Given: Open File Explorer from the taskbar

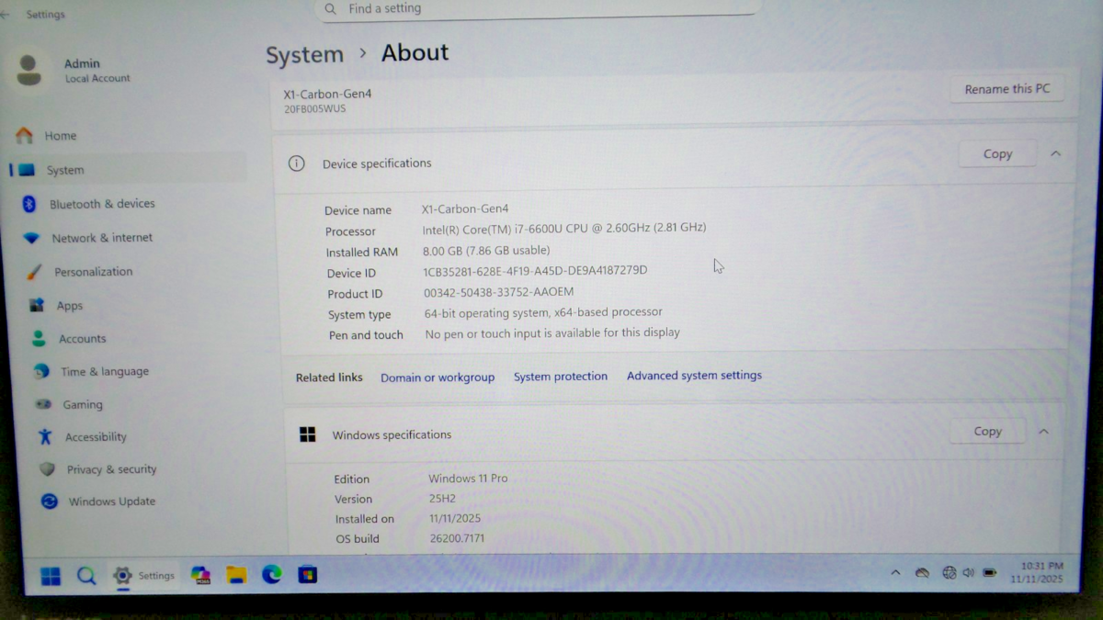Looking at the screenshot, I should (236, 575).
